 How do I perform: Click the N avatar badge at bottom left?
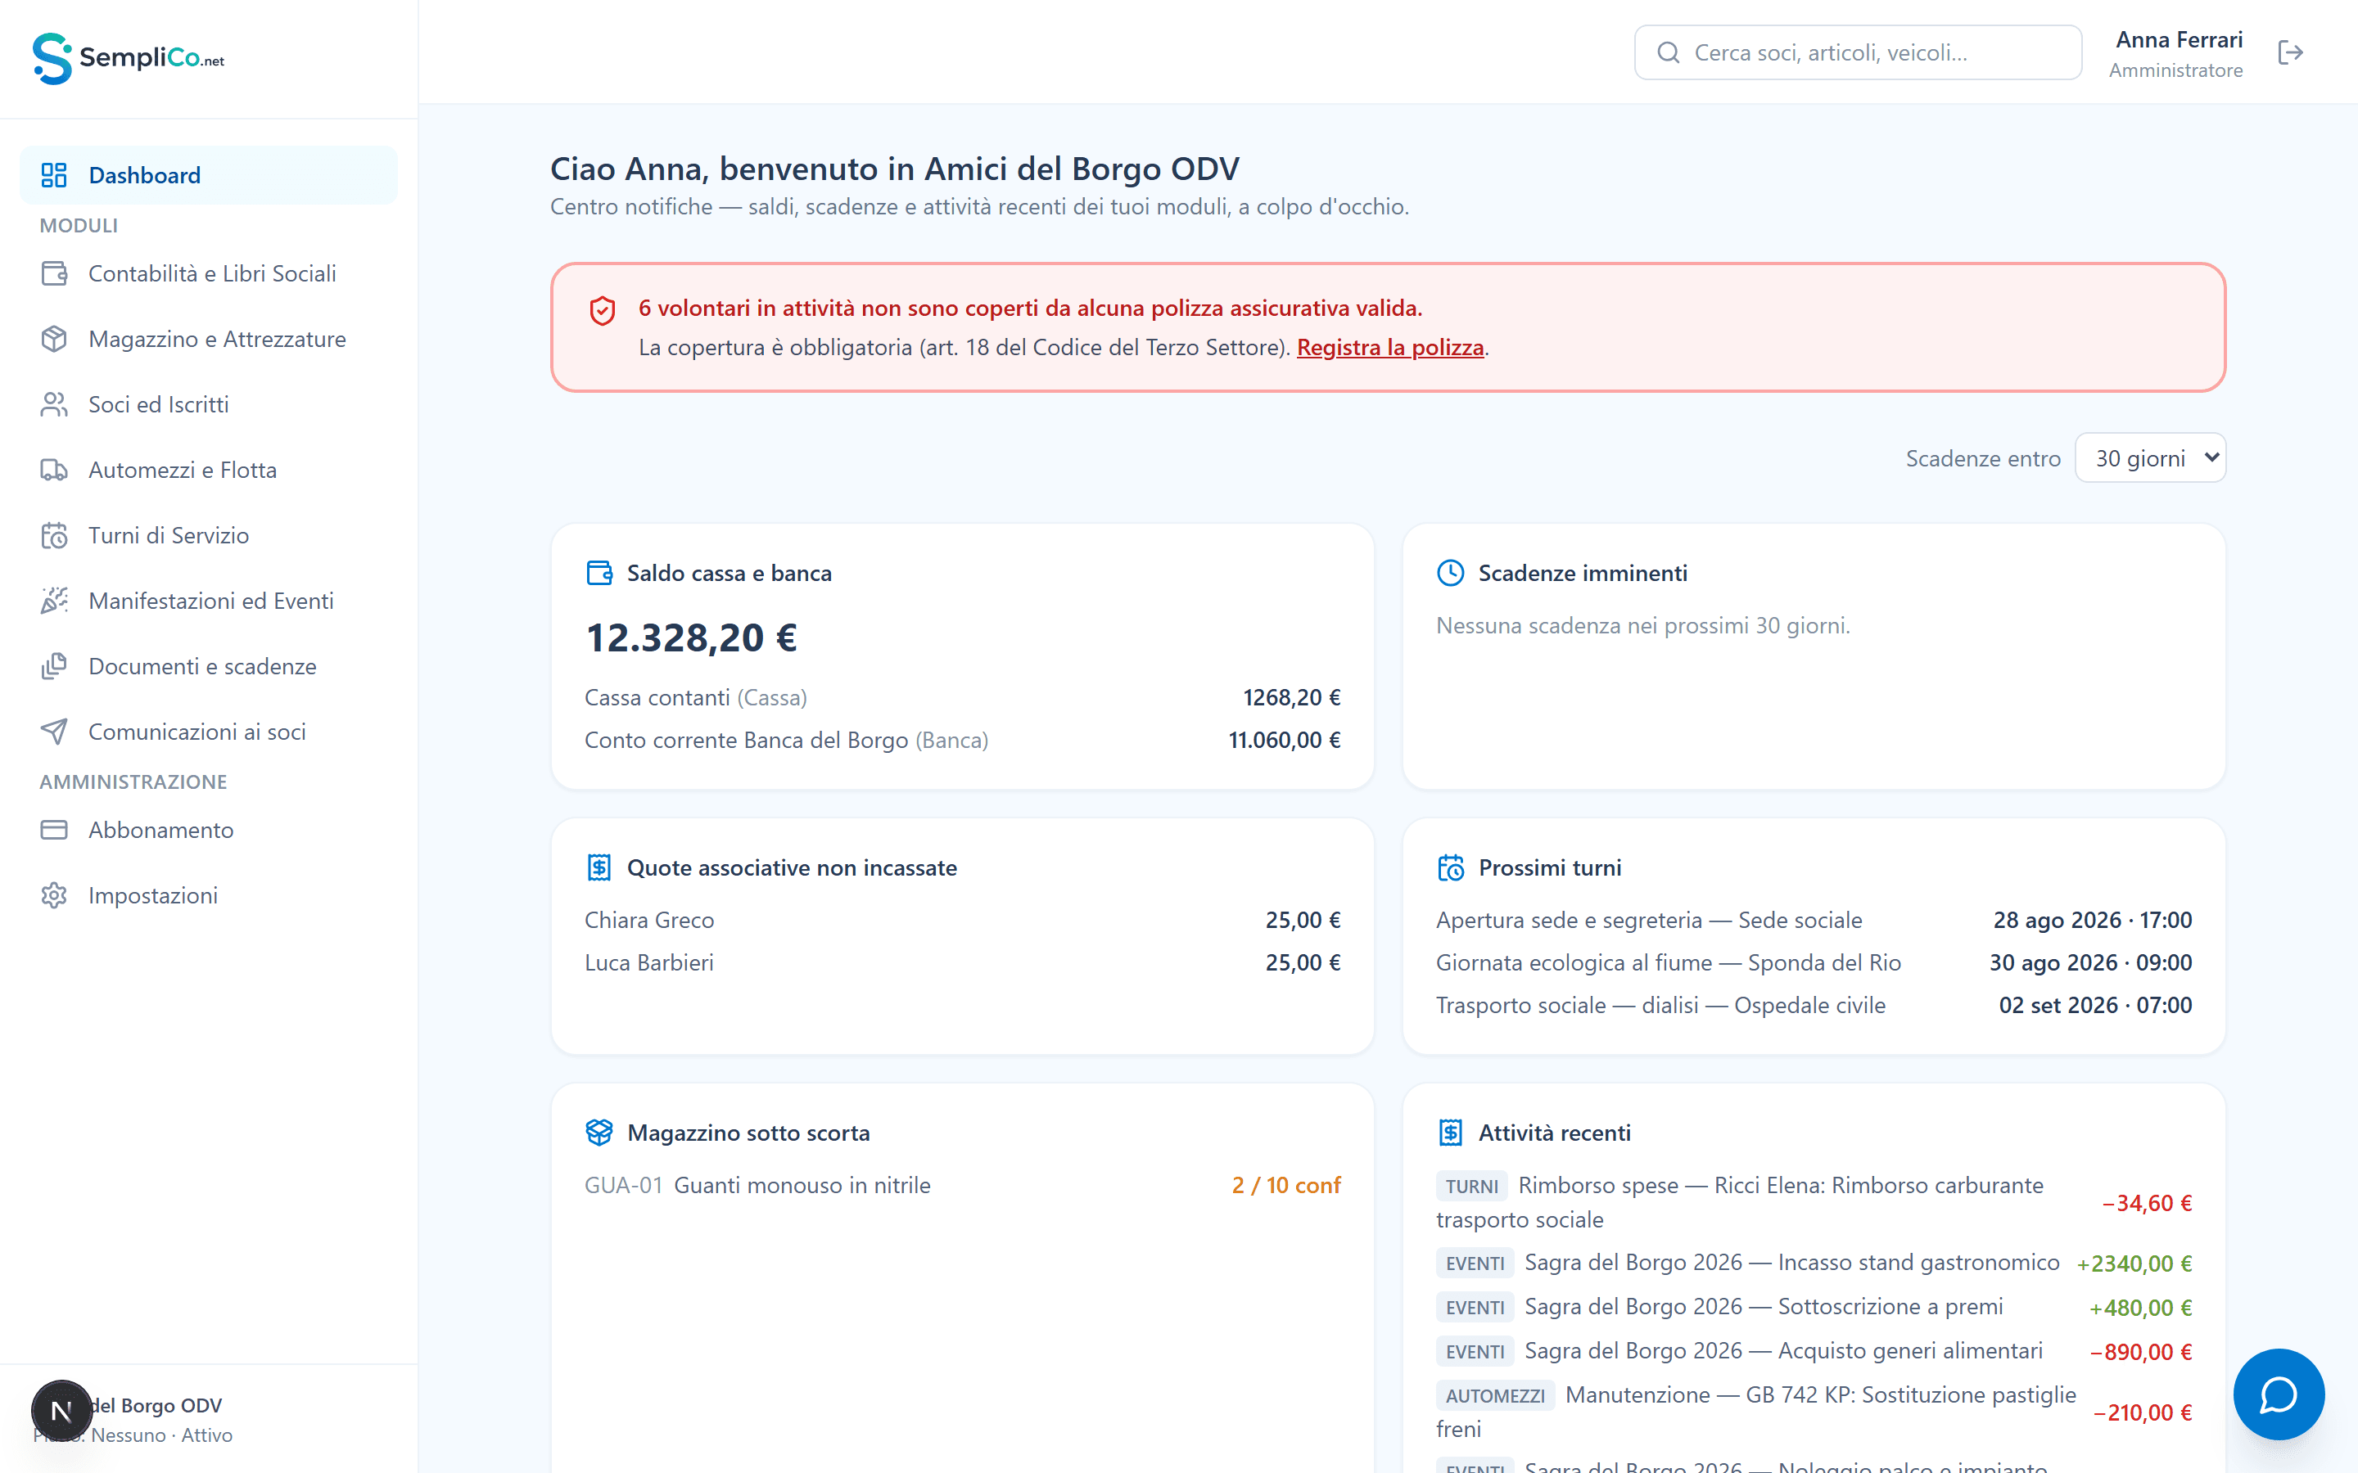61,1411
